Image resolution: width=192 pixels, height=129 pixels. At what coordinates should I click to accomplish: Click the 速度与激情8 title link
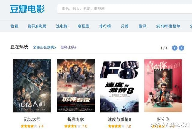click(x=119, y=119)
